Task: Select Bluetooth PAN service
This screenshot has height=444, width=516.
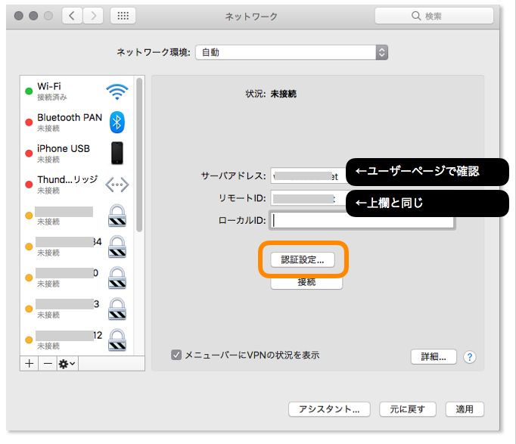Action: click(77, 123)
